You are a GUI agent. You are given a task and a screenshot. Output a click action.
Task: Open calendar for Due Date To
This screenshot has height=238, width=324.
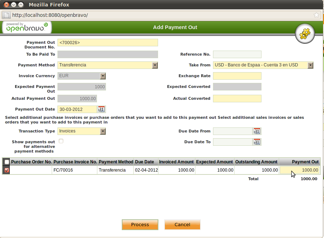(257, 142)
